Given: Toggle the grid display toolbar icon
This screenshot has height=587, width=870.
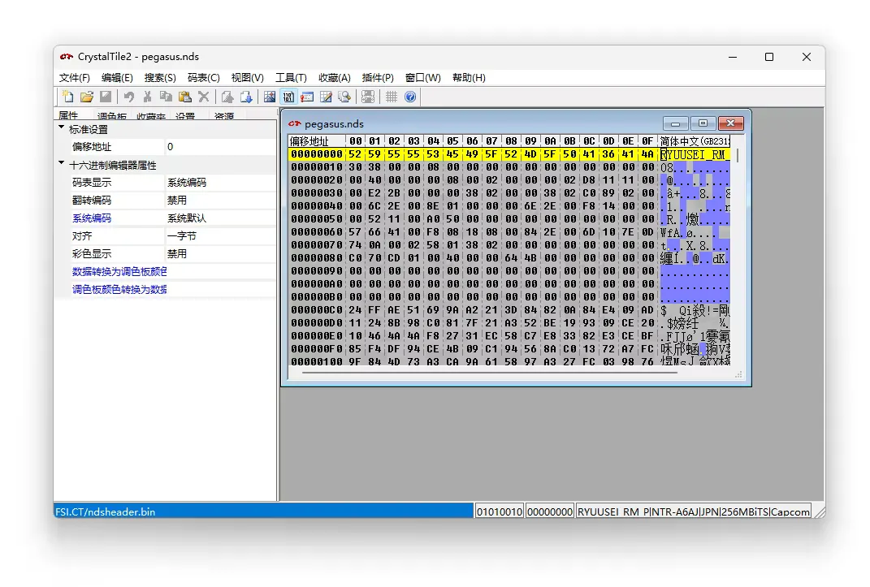Looking at the screenshot, I should point(392,97).
